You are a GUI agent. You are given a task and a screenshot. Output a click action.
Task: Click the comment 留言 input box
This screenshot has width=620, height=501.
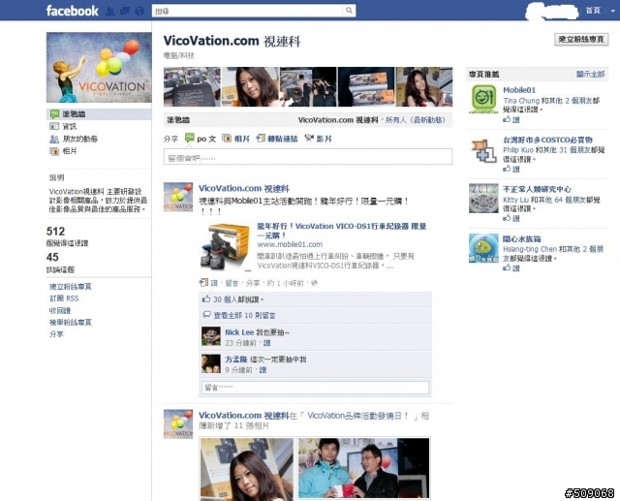(315, 388)
